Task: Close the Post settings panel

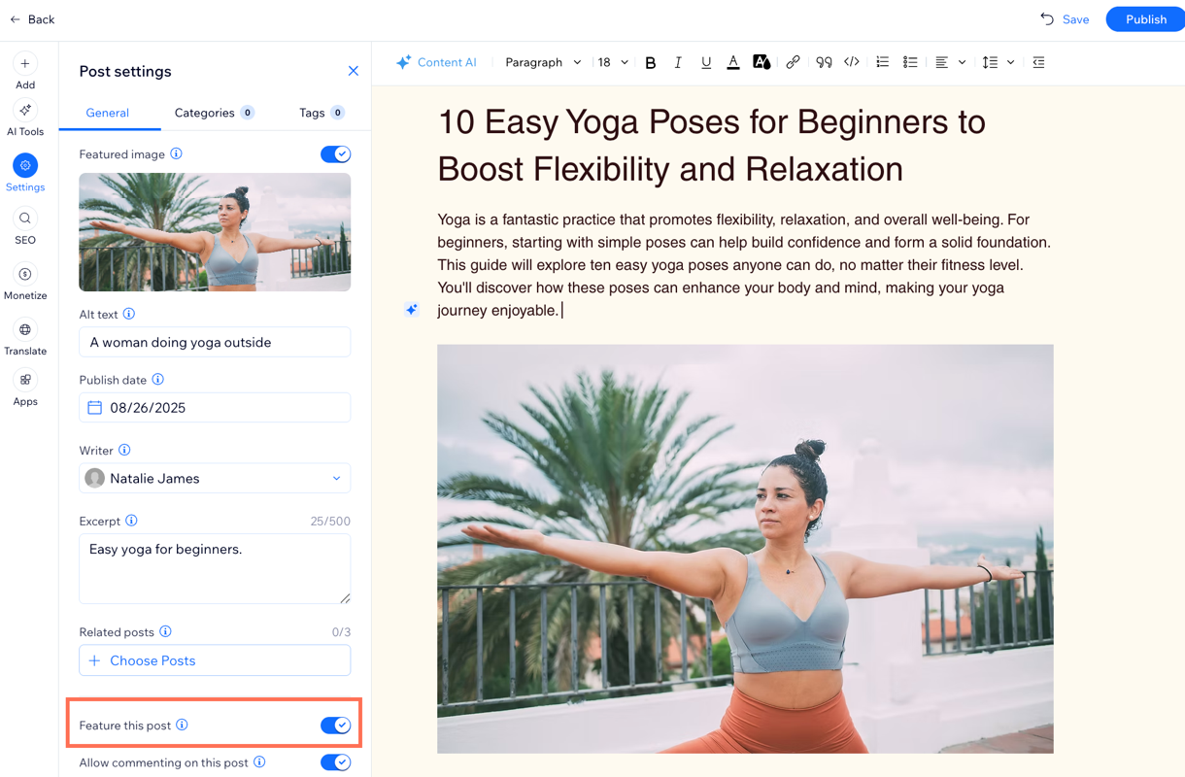Action: pos(354,71)
